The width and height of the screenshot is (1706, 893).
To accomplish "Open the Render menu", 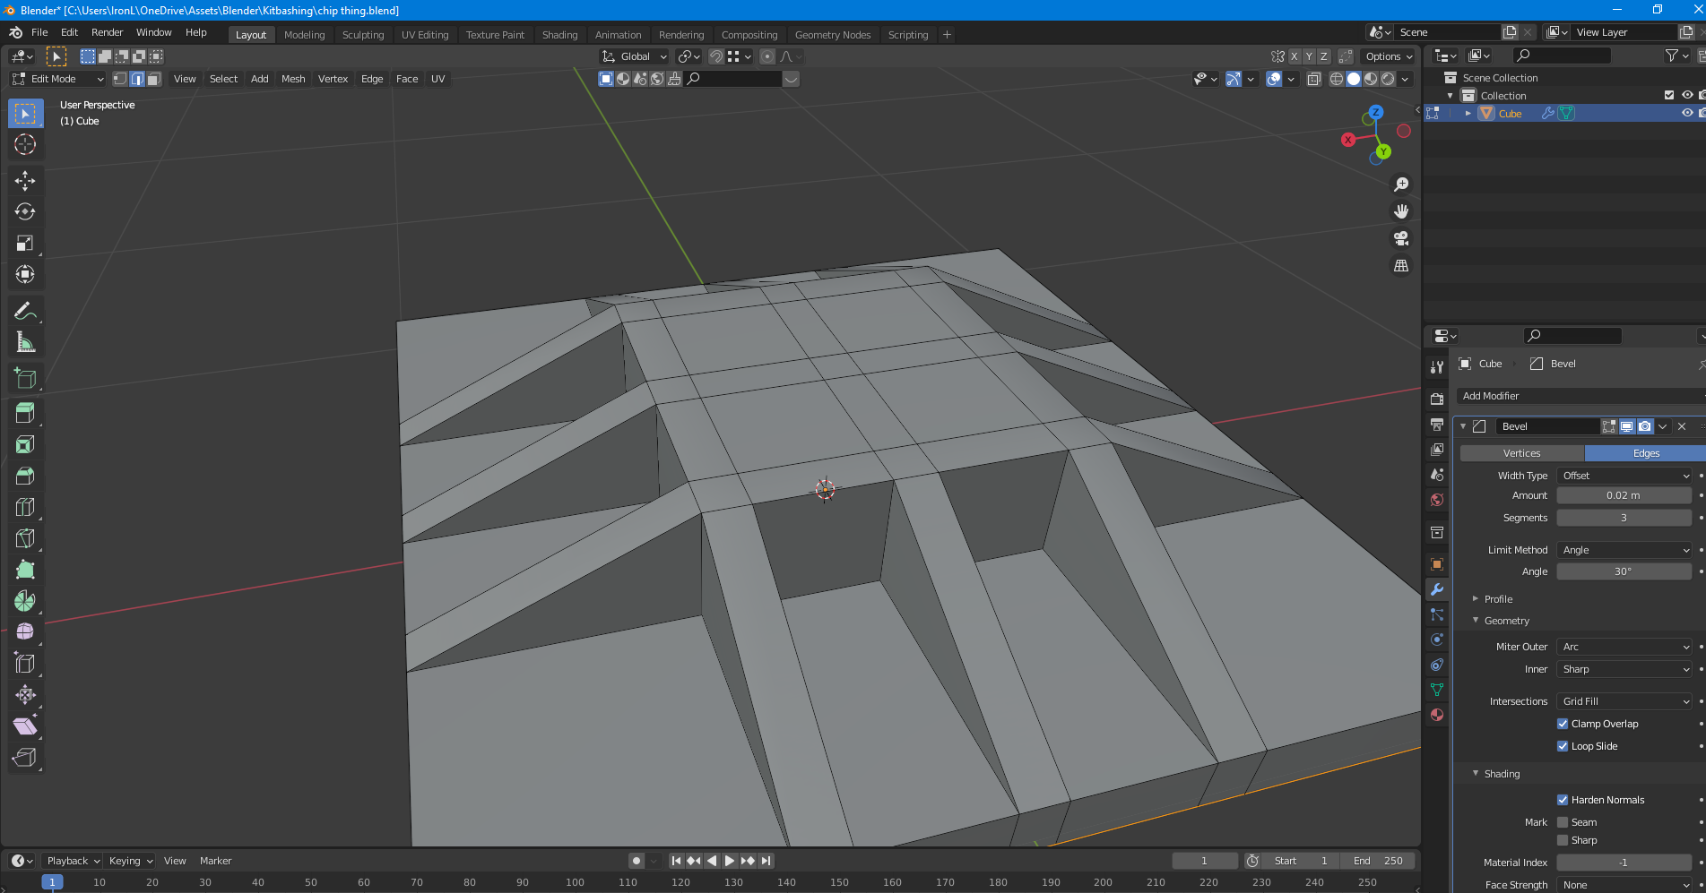I will point(107,32).
